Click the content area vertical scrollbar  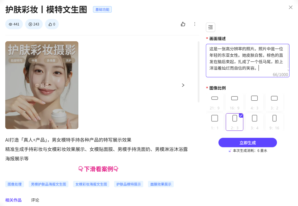pos(199,72)
